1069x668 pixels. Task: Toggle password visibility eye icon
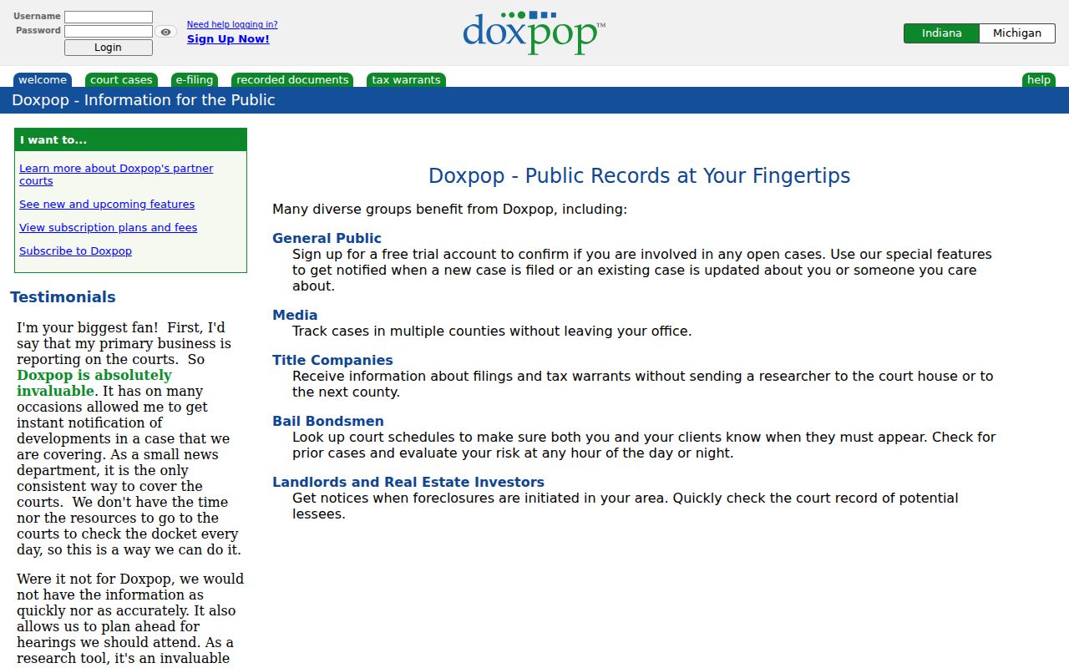pos(166,32)
